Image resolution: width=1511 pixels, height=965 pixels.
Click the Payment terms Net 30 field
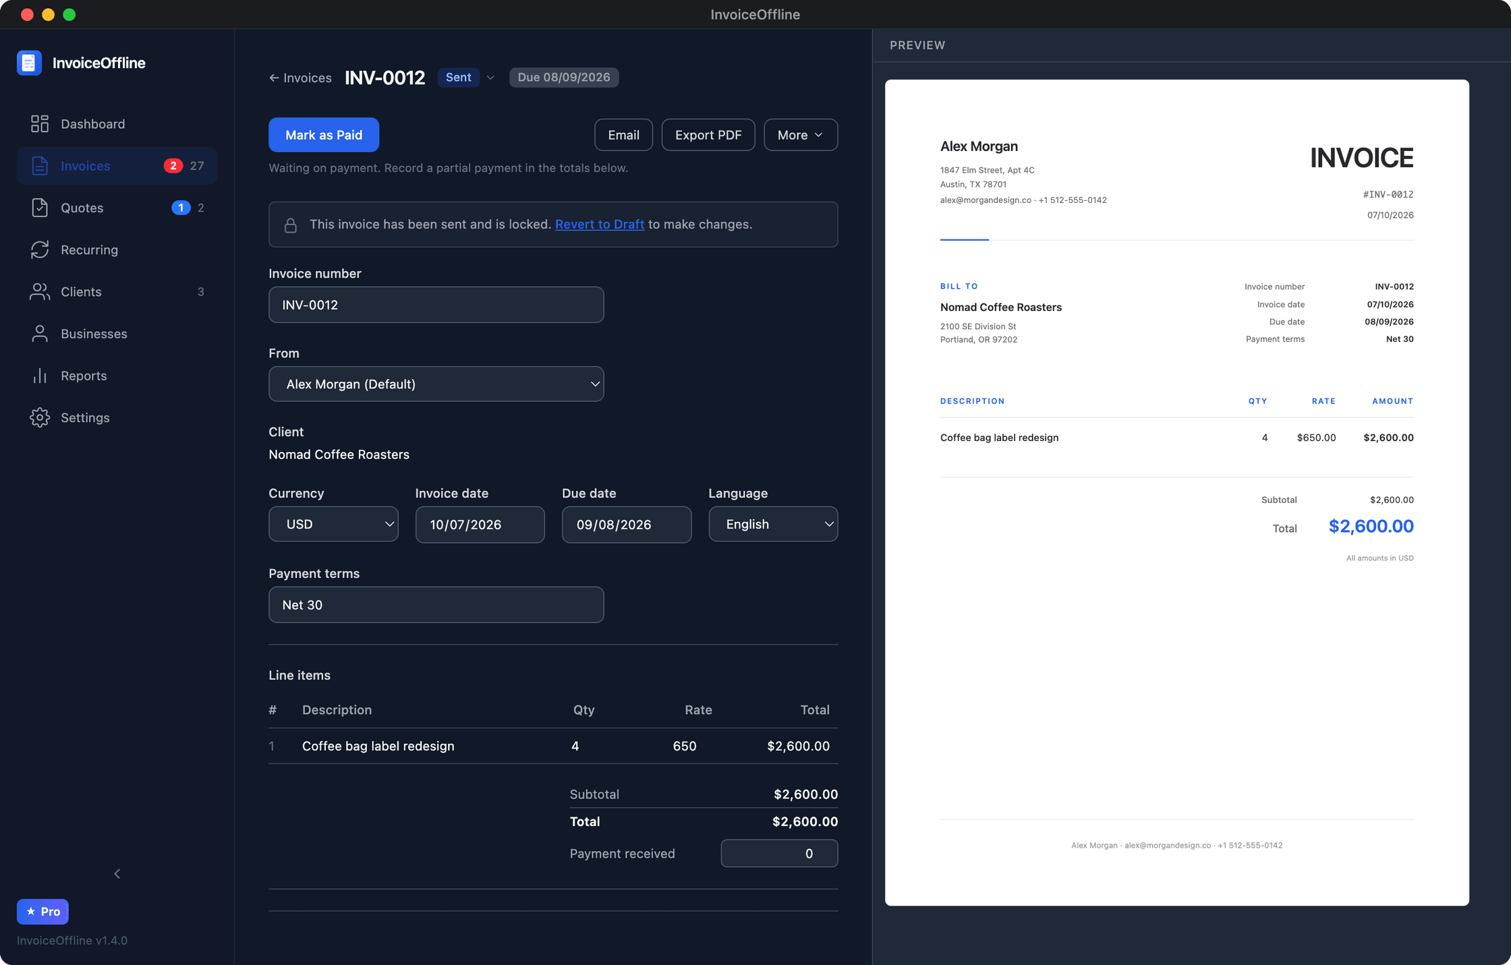pyautogui.click(x=436, y=605)
